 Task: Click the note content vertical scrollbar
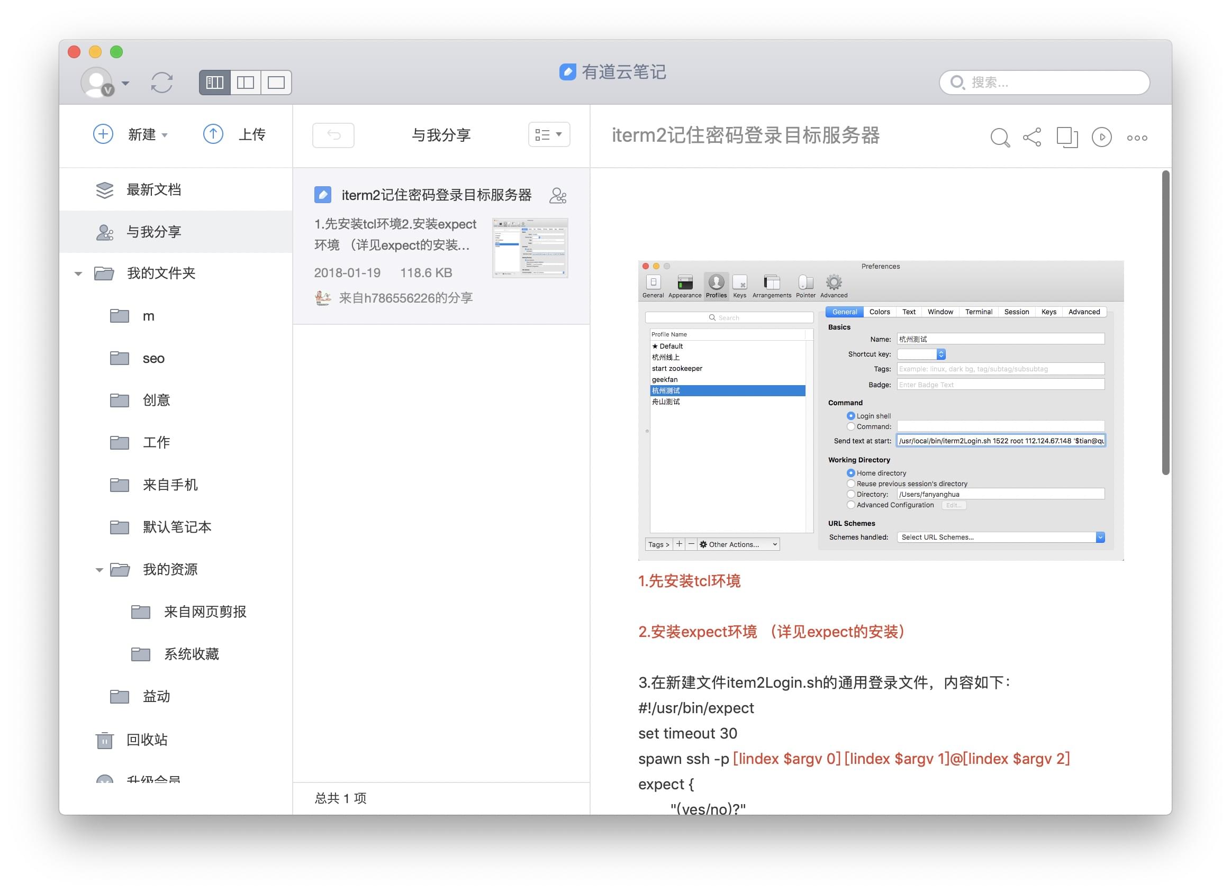[1165, 323]
